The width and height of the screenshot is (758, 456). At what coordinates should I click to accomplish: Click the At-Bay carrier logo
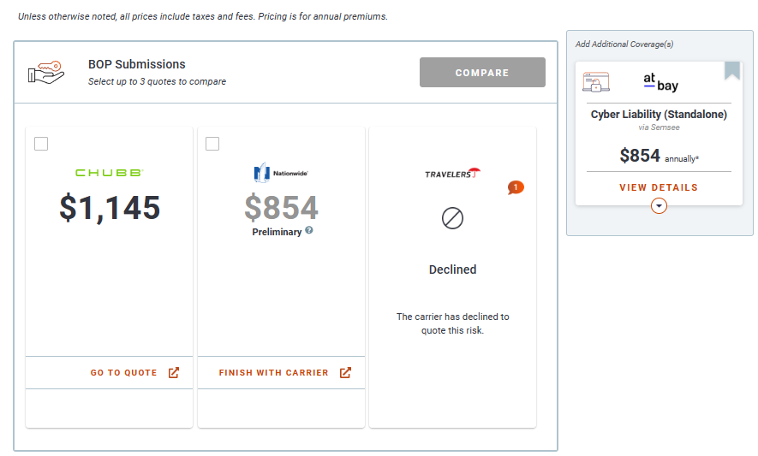[x=660, y=82]
